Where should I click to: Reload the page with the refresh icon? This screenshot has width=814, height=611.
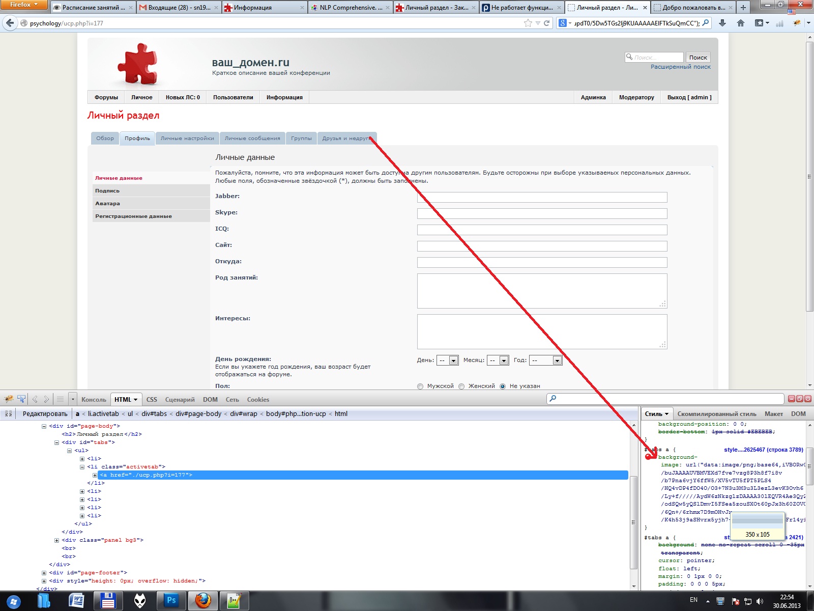547,23
